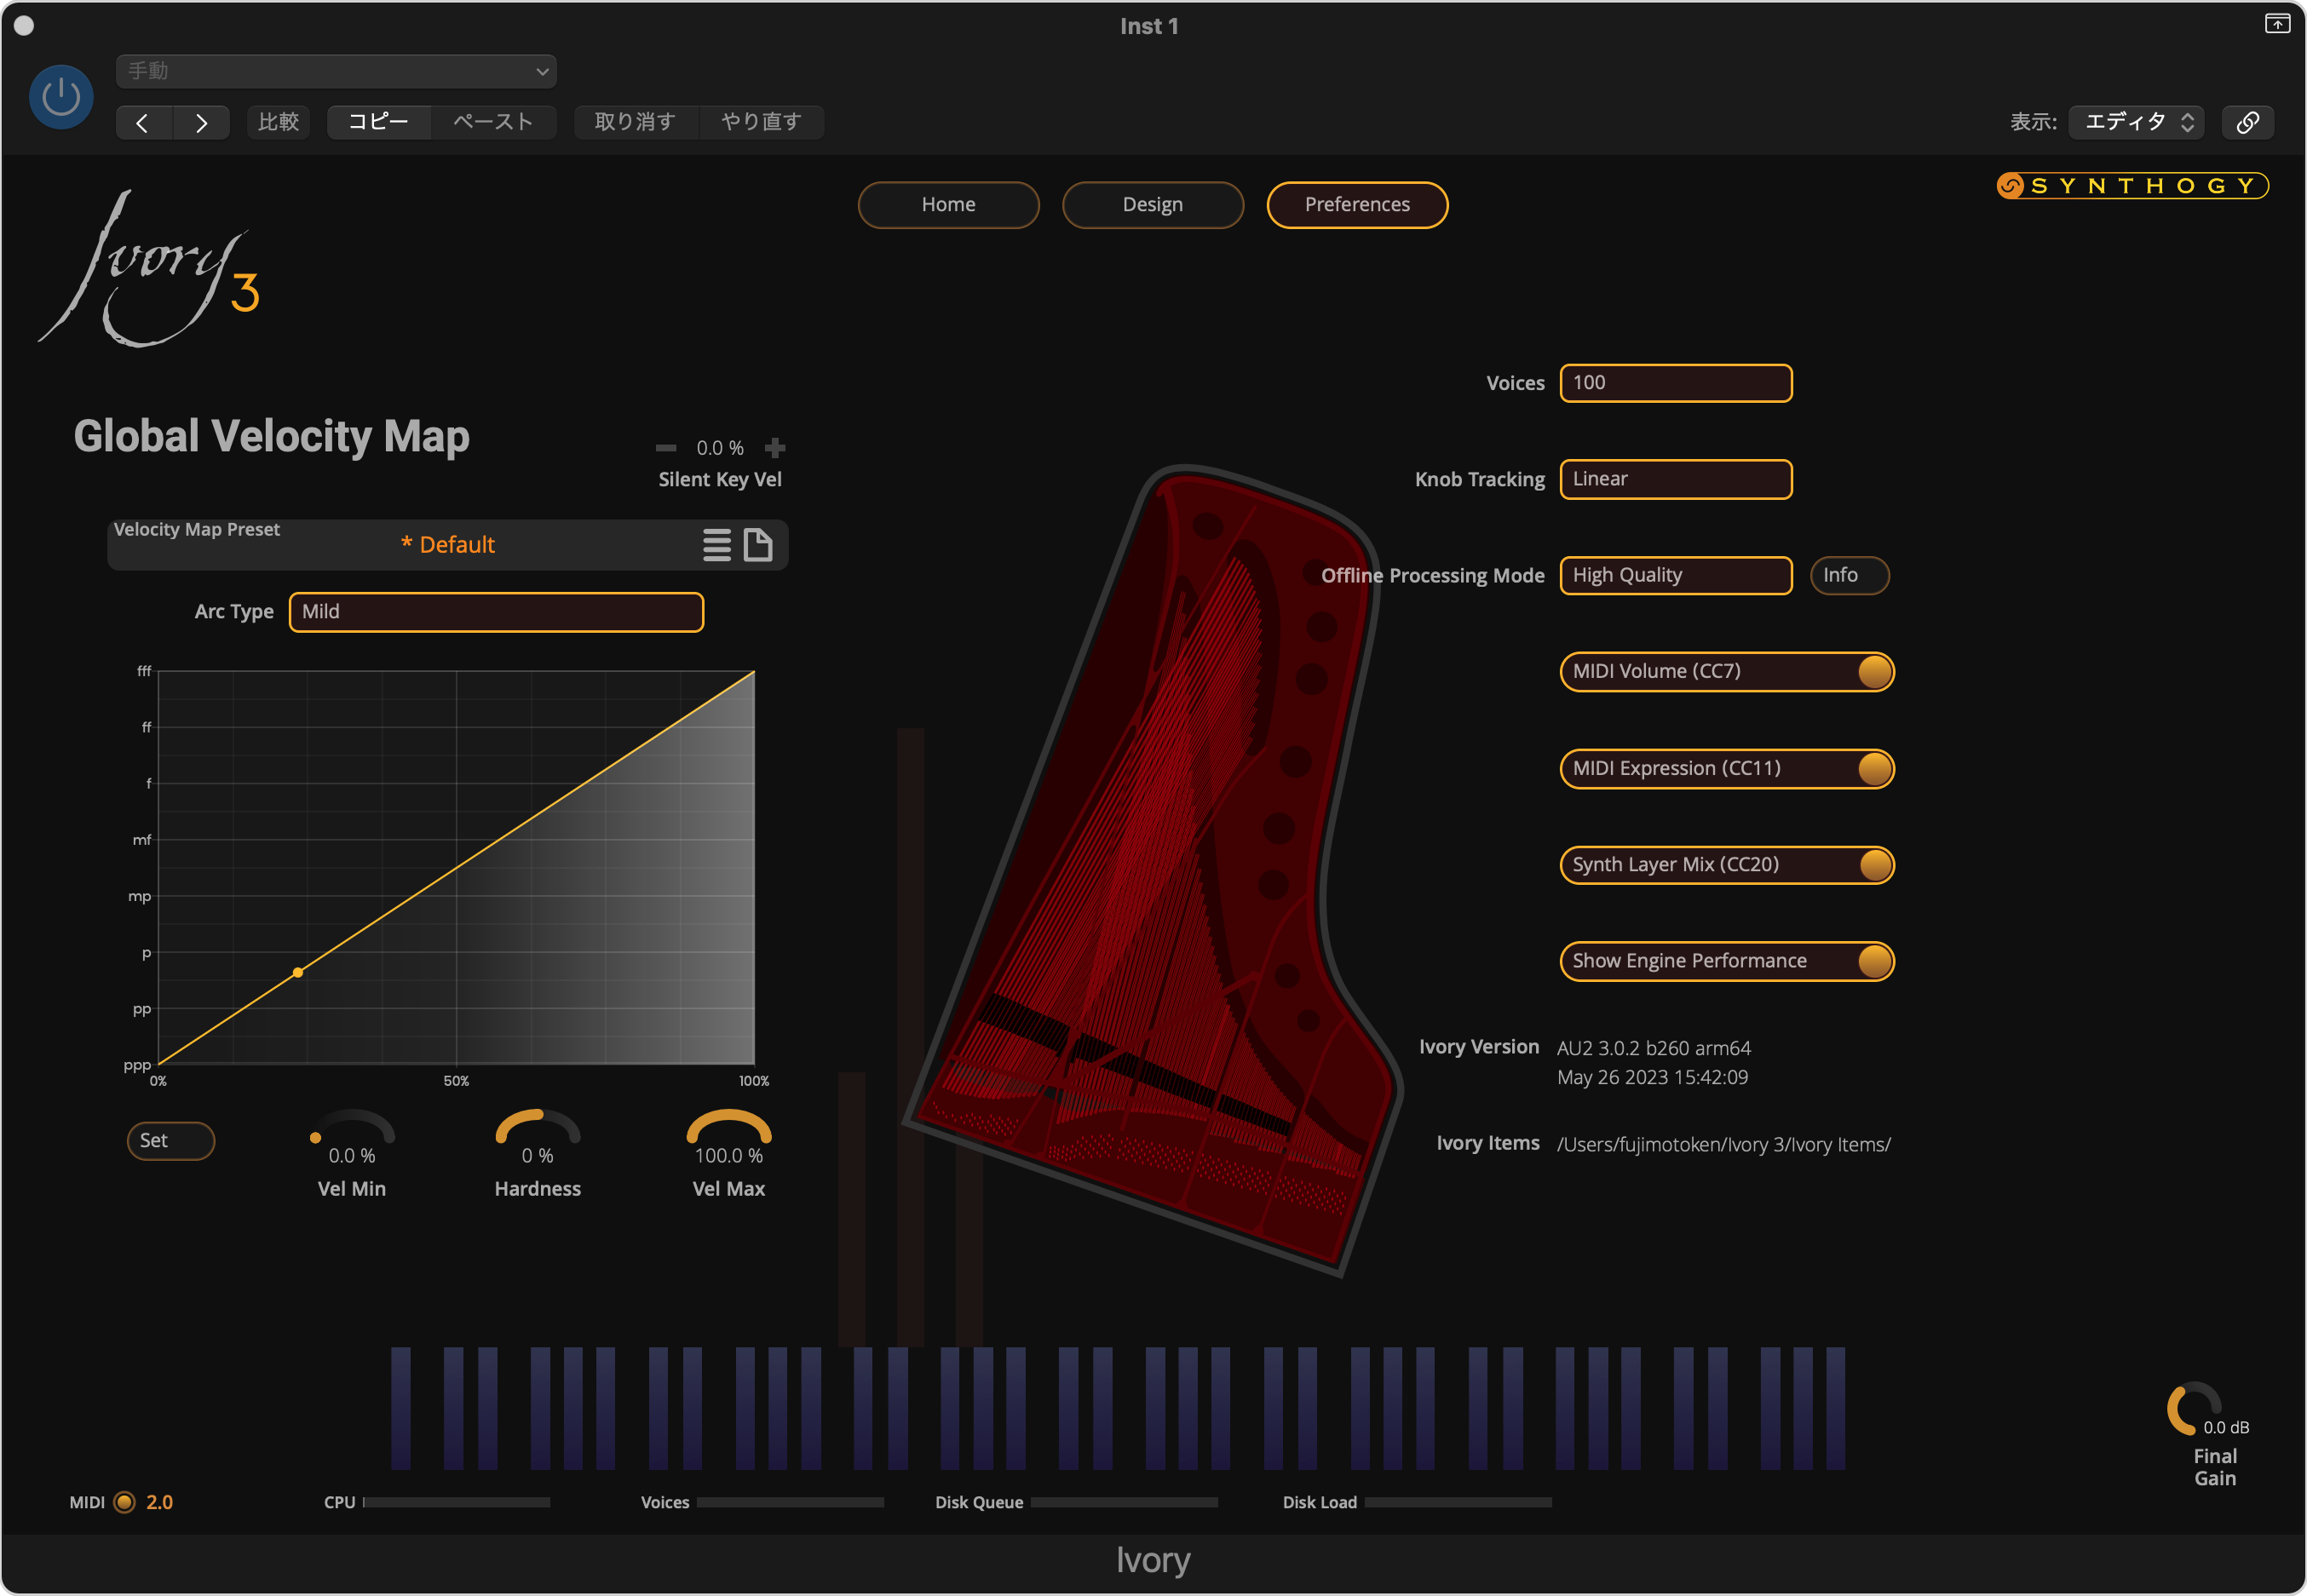Toggle MIDI Volume (CC7) switch
Viewport: 2307px width, 1596px height.
[x=1874, y=672]
